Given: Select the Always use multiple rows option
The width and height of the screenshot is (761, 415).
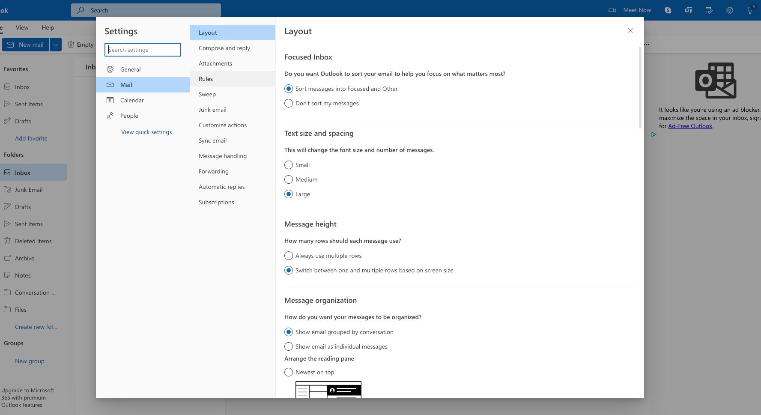Looking at the screenshot, I should click(289, 256).
